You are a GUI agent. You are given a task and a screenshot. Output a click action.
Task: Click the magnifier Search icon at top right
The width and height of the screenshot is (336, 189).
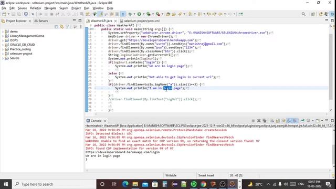click(x=303, y=14)
